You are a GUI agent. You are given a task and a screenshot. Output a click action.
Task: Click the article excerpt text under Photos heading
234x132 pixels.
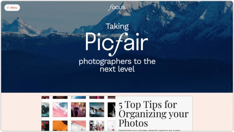click(x=149, y=130)
